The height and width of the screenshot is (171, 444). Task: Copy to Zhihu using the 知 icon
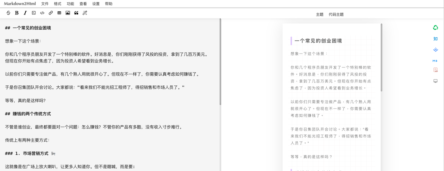[x=435, y=39]
